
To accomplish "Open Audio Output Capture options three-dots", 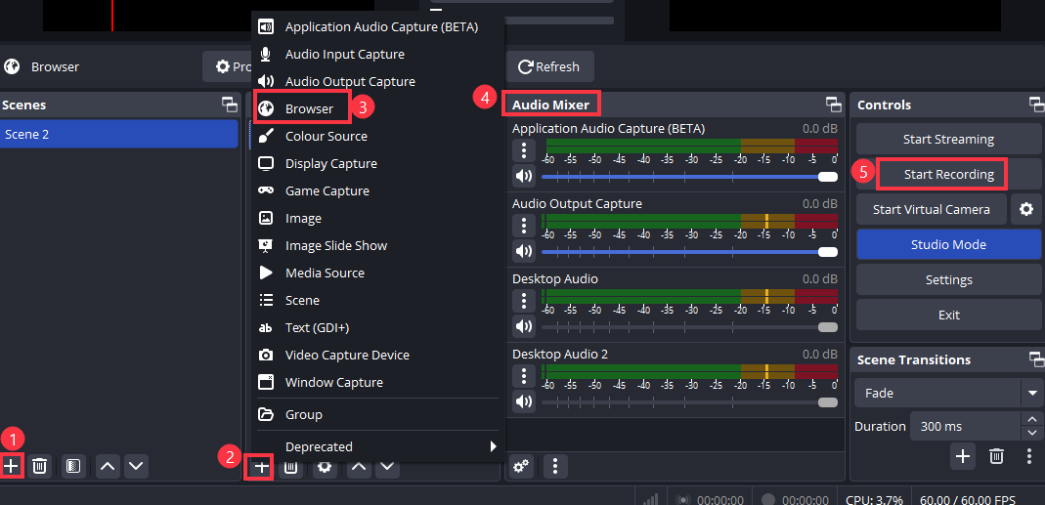I will click(x=524, y=226).
